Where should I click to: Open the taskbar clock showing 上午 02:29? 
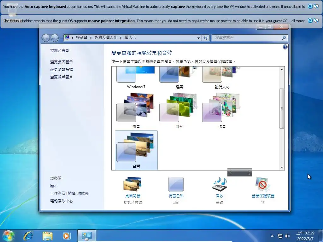click(x=305, y=236)
